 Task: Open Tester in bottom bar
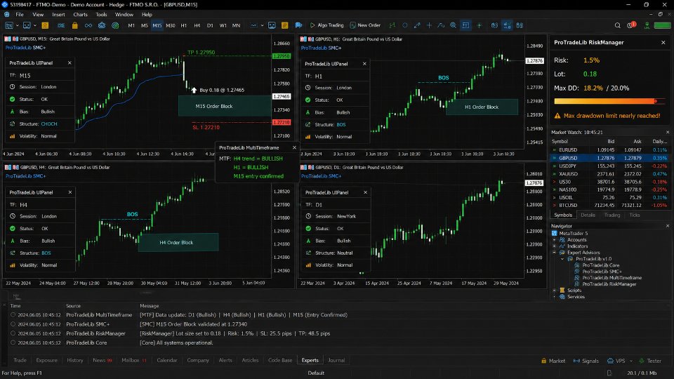tap(650, 361)
